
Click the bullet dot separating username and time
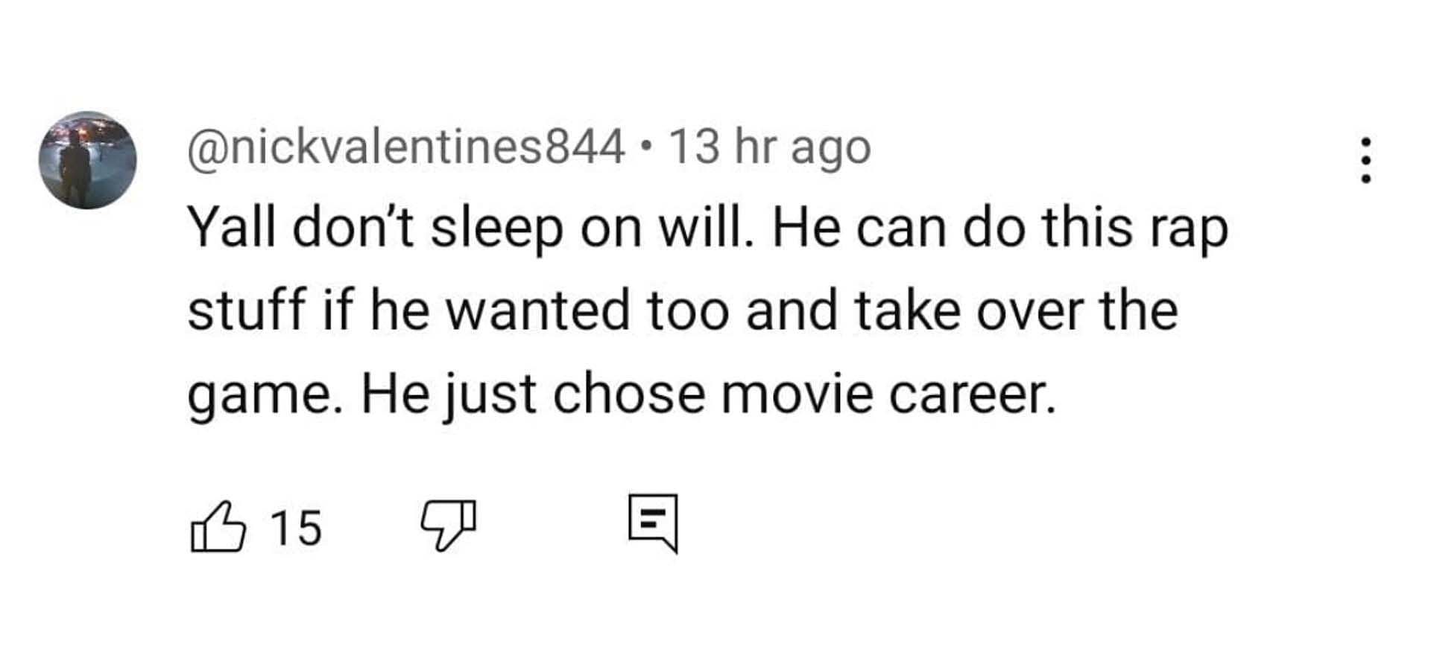pyautogui.click(x=646, y=147)
